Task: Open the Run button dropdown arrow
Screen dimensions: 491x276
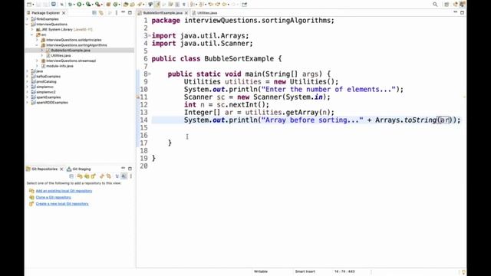Action: (x=83, y=5)
